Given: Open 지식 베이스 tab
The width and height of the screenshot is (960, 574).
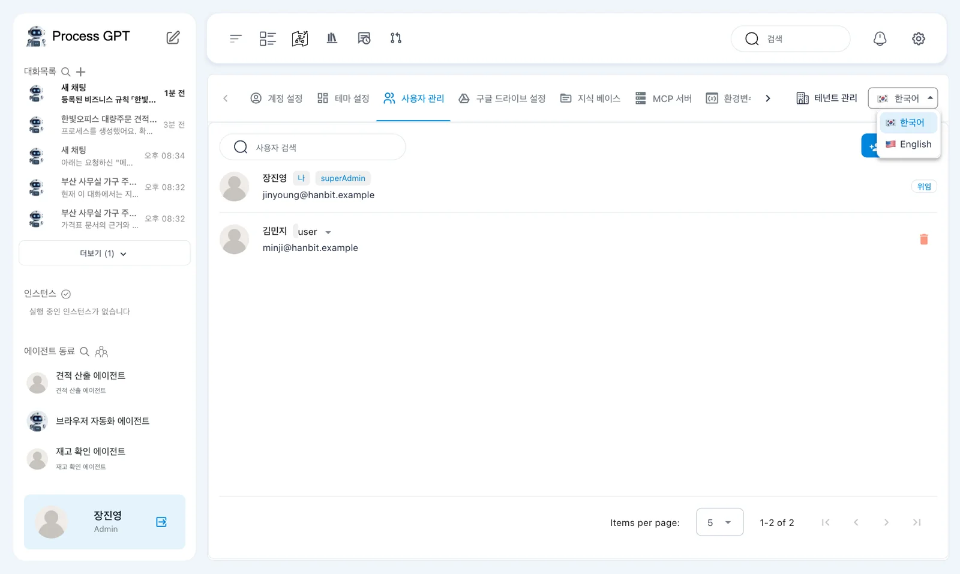Looking at the screenshot, I should click(x=590, y=98).
